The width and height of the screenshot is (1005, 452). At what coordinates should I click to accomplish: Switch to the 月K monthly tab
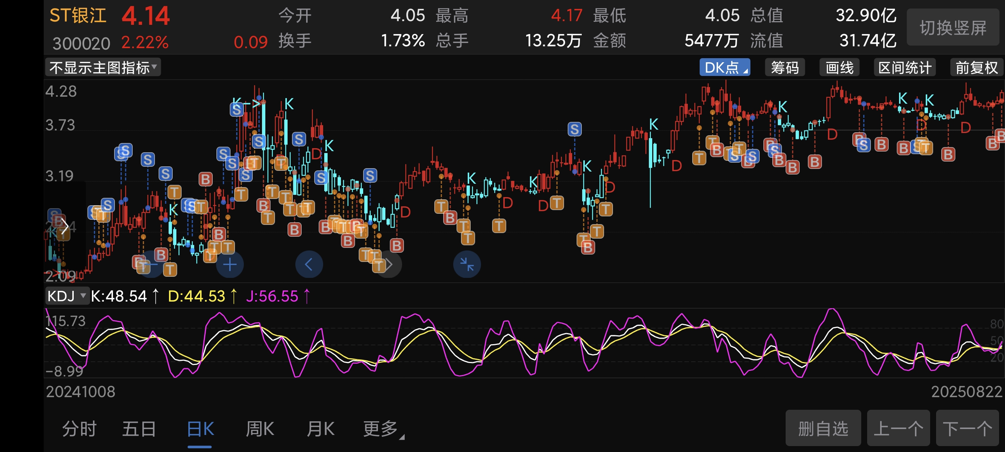pos(320,429)
